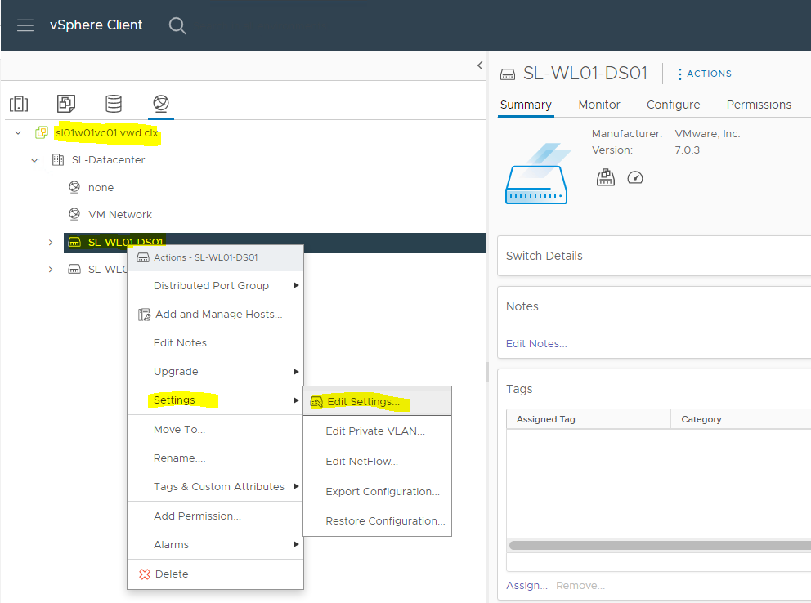This screenshot has height=603, width=811.
Task: Open the Upgrade submenu
Action: [x=215, y=372]
